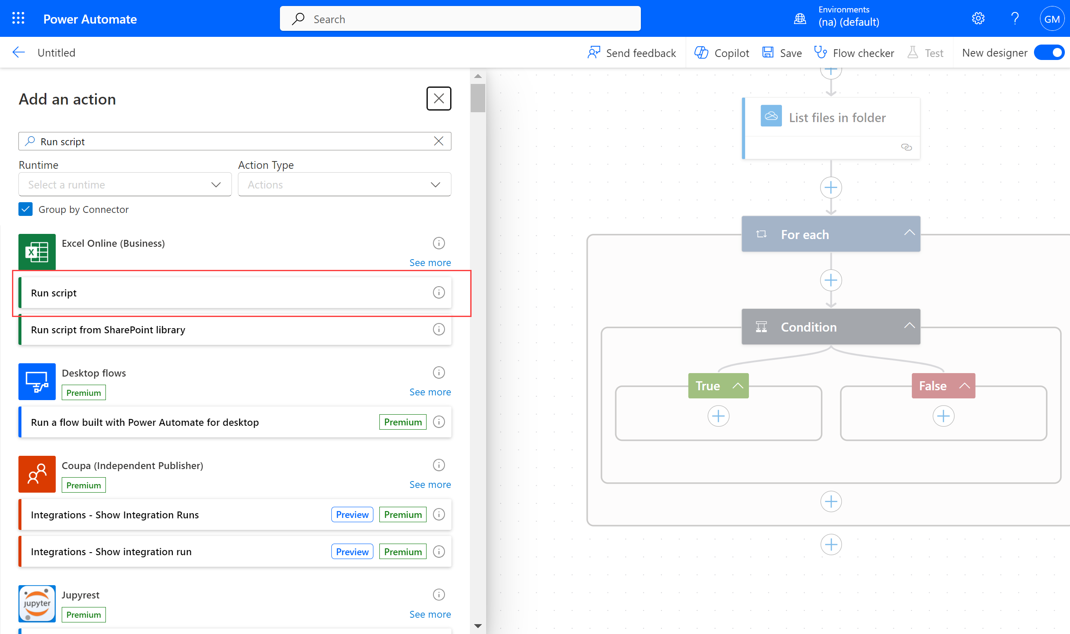Click the Send feedback button
This screenshot has height=634, width=1070.
coord(632,53)
